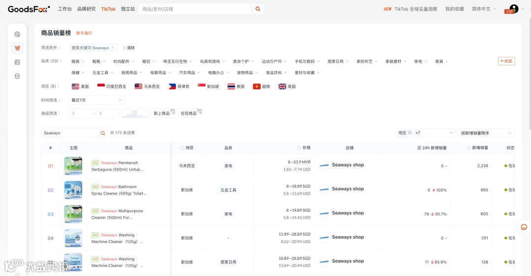Image resolution: width=531 pixels, height=276 pixels.
Task: Click the GoodsFox logo
Action: [x=29, y=9]
